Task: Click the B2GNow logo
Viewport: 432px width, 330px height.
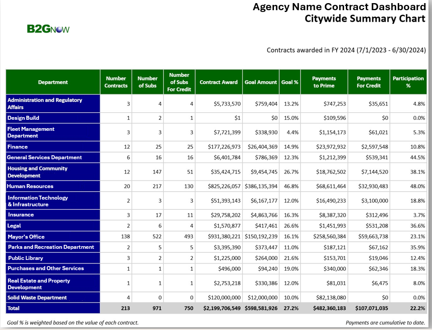Action: [48, 29]
